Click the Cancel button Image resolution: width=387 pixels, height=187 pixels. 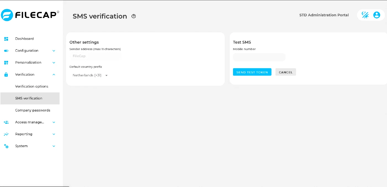286,72
